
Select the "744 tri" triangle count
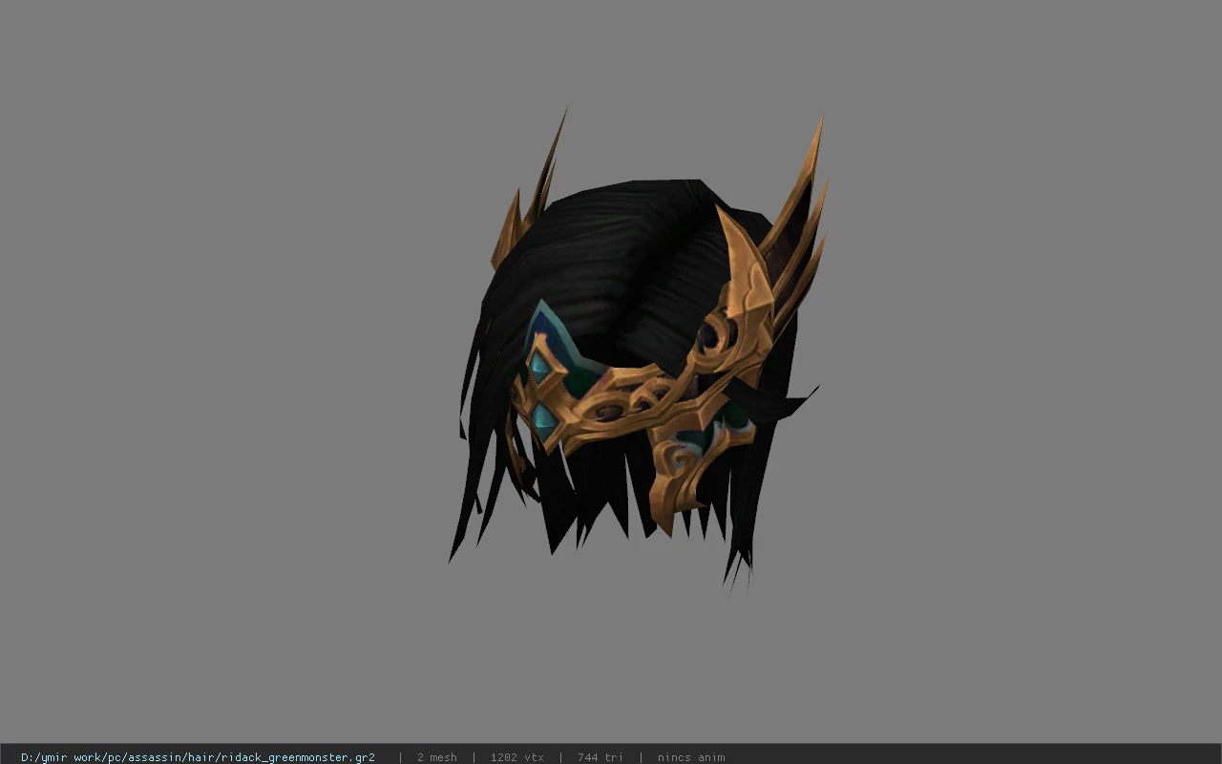600,757
